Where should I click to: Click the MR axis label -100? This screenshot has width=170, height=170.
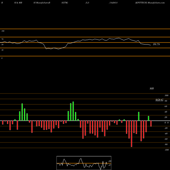(x=167, y=150)
